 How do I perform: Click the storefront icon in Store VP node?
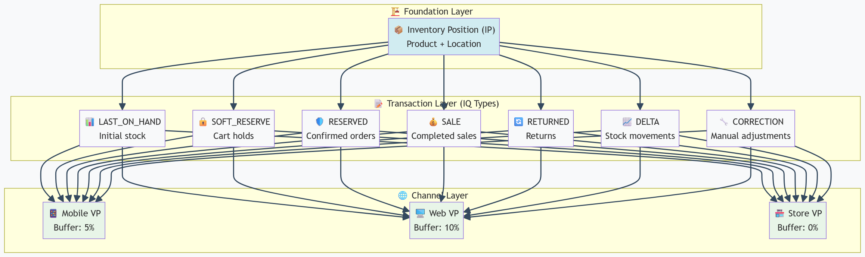pos(779,213)
